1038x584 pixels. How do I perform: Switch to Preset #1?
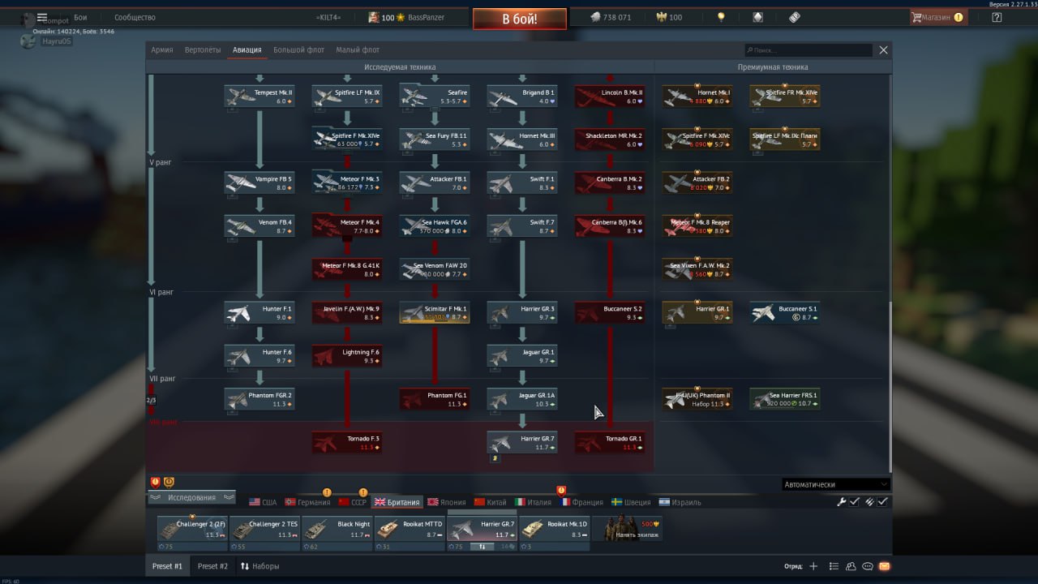[x=167, y=566]
